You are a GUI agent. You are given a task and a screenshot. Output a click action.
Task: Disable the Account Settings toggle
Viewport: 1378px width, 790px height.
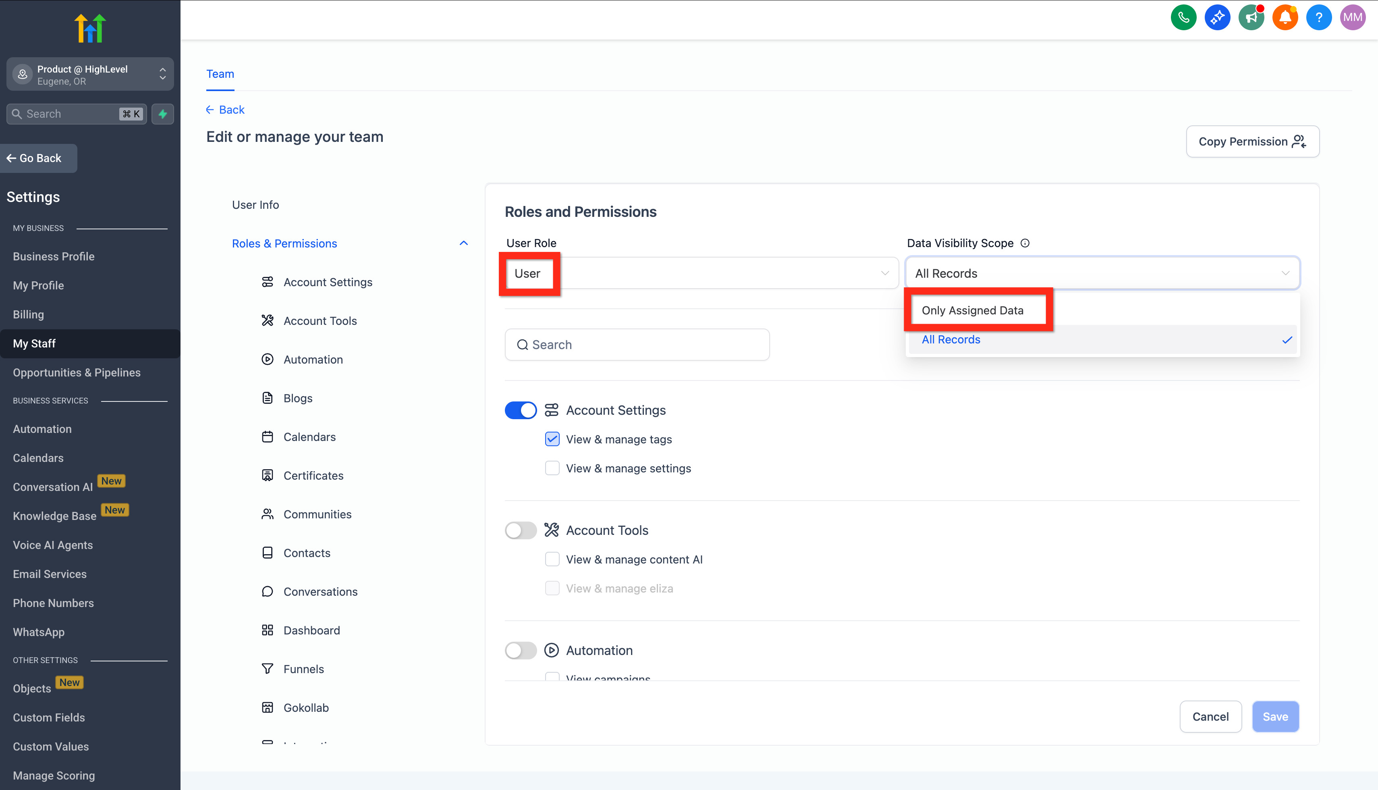tap(520, 410)
